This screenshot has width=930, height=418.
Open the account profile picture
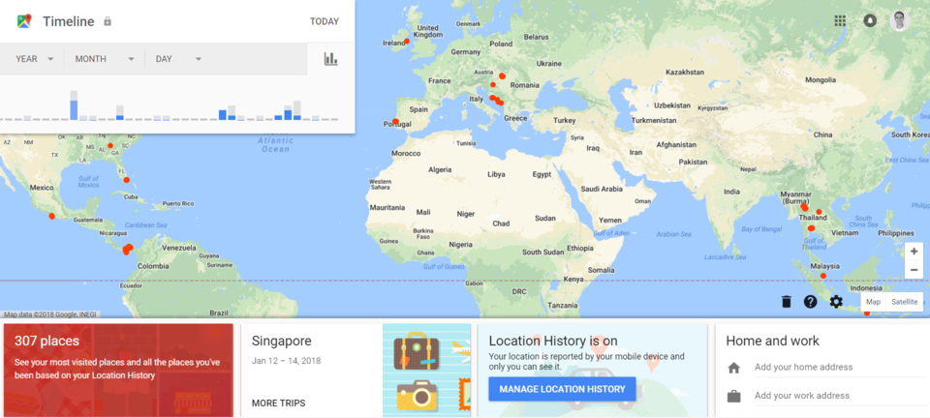pos(900,20)
